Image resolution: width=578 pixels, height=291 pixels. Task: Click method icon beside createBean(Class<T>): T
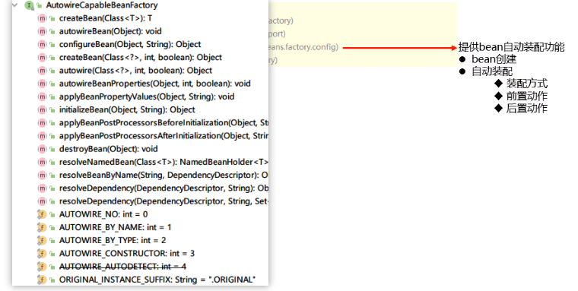pyautogui.click(x=43, y=18)
